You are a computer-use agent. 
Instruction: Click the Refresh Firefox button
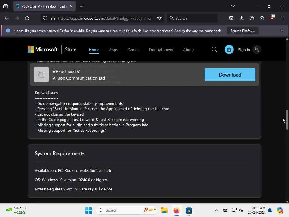(242, 31)
